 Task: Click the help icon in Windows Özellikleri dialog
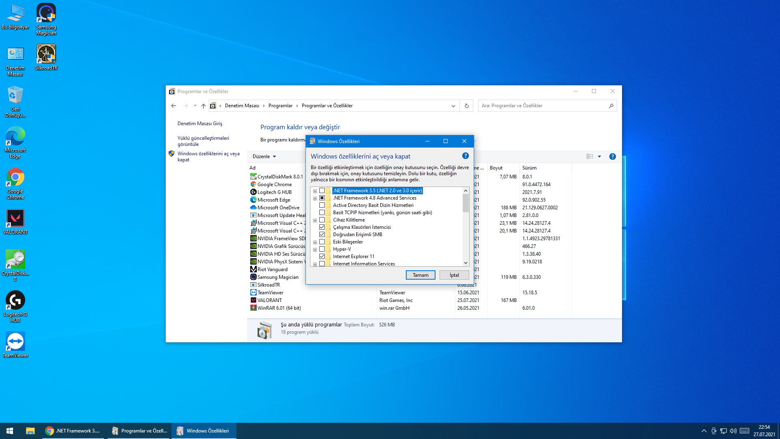(x=466, y=156)
